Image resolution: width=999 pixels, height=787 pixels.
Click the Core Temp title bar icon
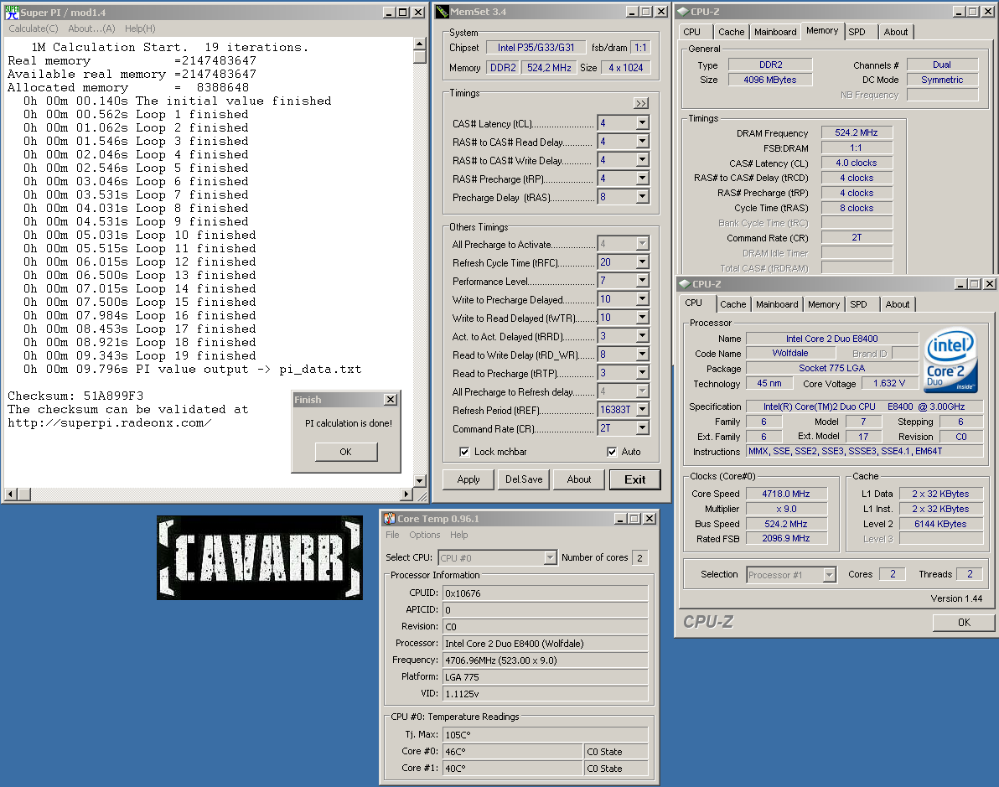tap(389, 519)
